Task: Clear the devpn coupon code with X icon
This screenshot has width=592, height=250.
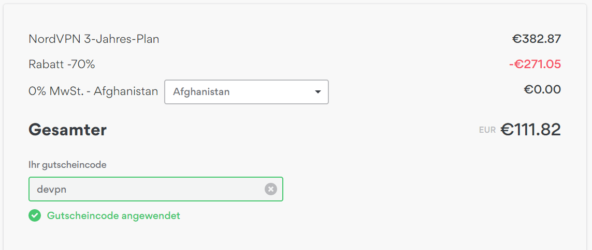Action: coord(271,189)
